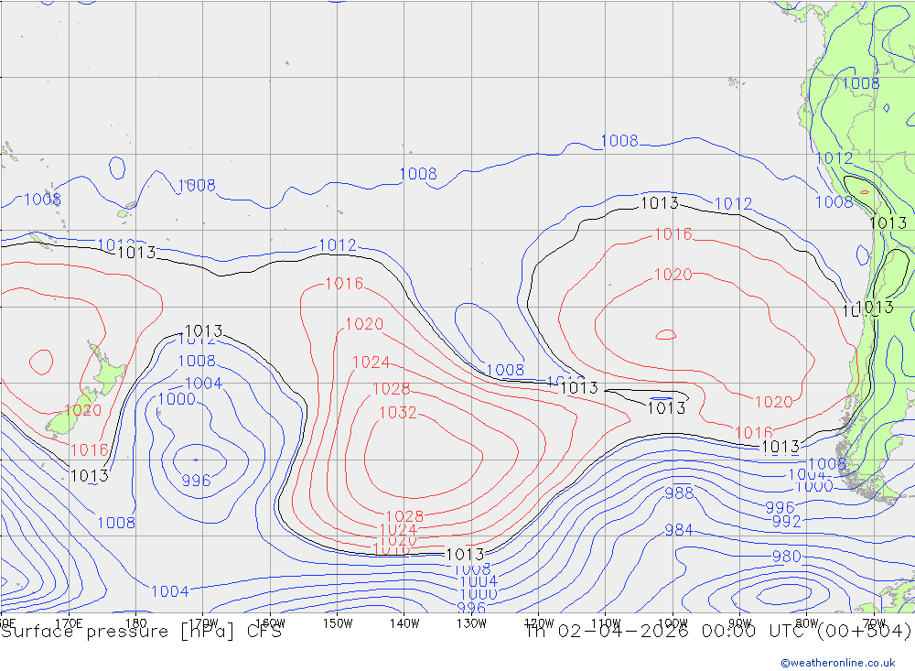This screenshot has height=671, width=915.
Task: Click the 140W longitude axis label
Action: click(404, 623)
